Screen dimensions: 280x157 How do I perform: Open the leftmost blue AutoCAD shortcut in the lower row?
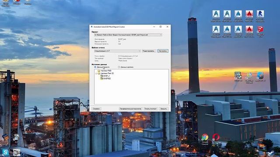click(216, 31)
